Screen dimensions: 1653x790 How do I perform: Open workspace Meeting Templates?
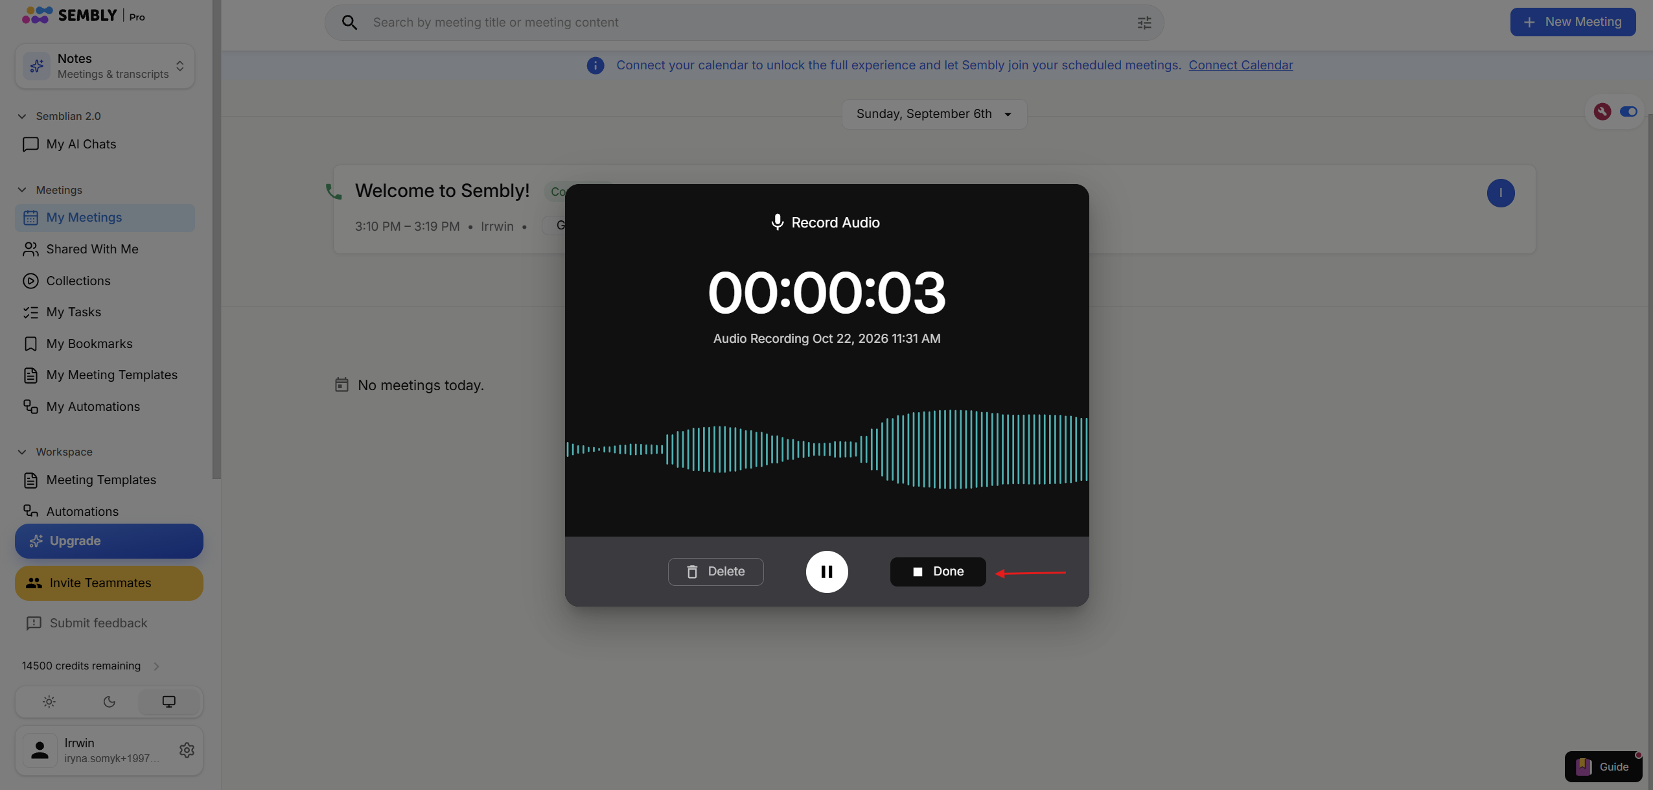click(105, 480)
